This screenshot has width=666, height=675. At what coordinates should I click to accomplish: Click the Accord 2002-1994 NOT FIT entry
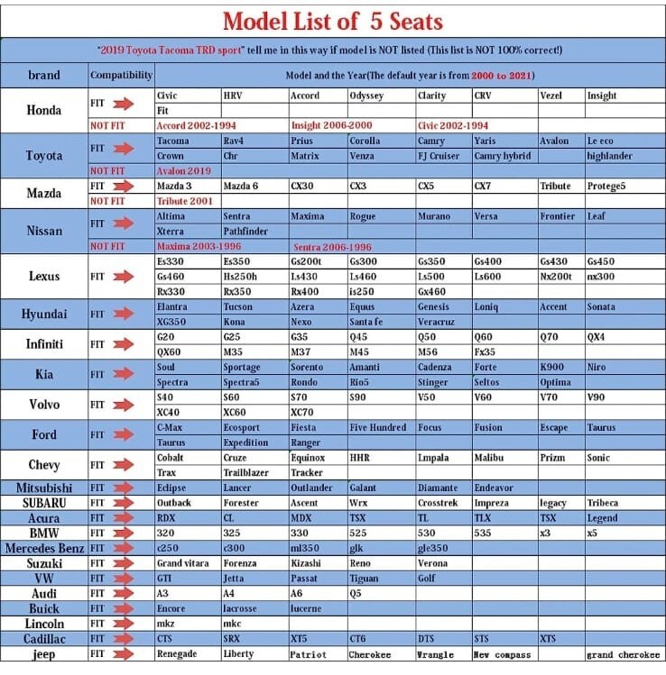point(197,125)
